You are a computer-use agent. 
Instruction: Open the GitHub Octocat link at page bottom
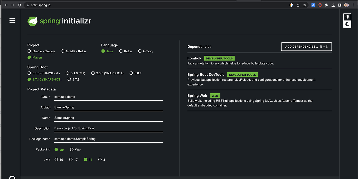point(12,177)
